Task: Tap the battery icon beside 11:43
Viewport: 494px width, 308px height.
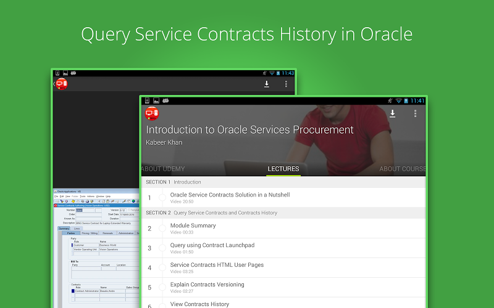Action: tap(278, 73)
